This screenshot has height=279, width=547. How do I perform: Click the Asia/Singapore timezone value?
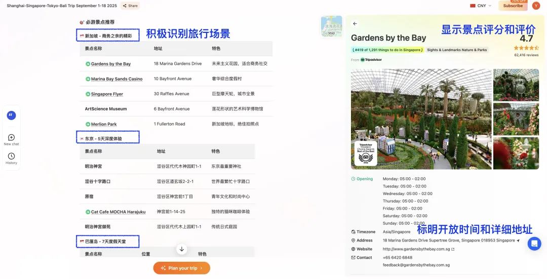(396, 232)
